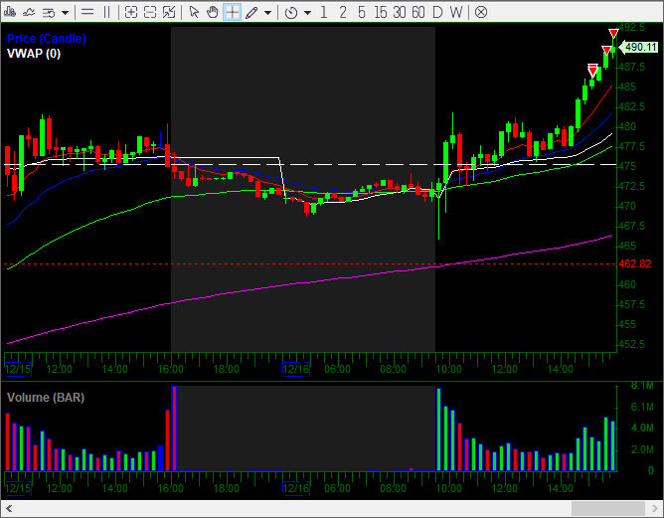Click the Volume (BAR) panel label

46,398
